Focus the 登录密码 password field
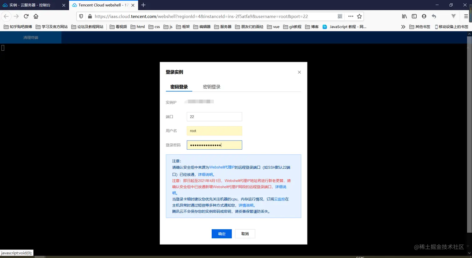Screen dimensions: 472x258 [214, 145]
